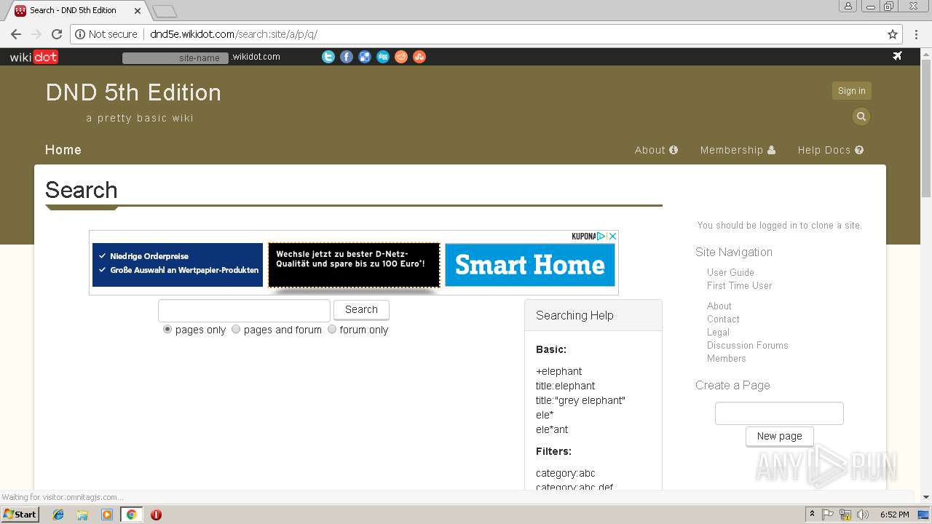932x524 pixels.
Task: Share the site on StumbleUpon
Action: (419, 57)
